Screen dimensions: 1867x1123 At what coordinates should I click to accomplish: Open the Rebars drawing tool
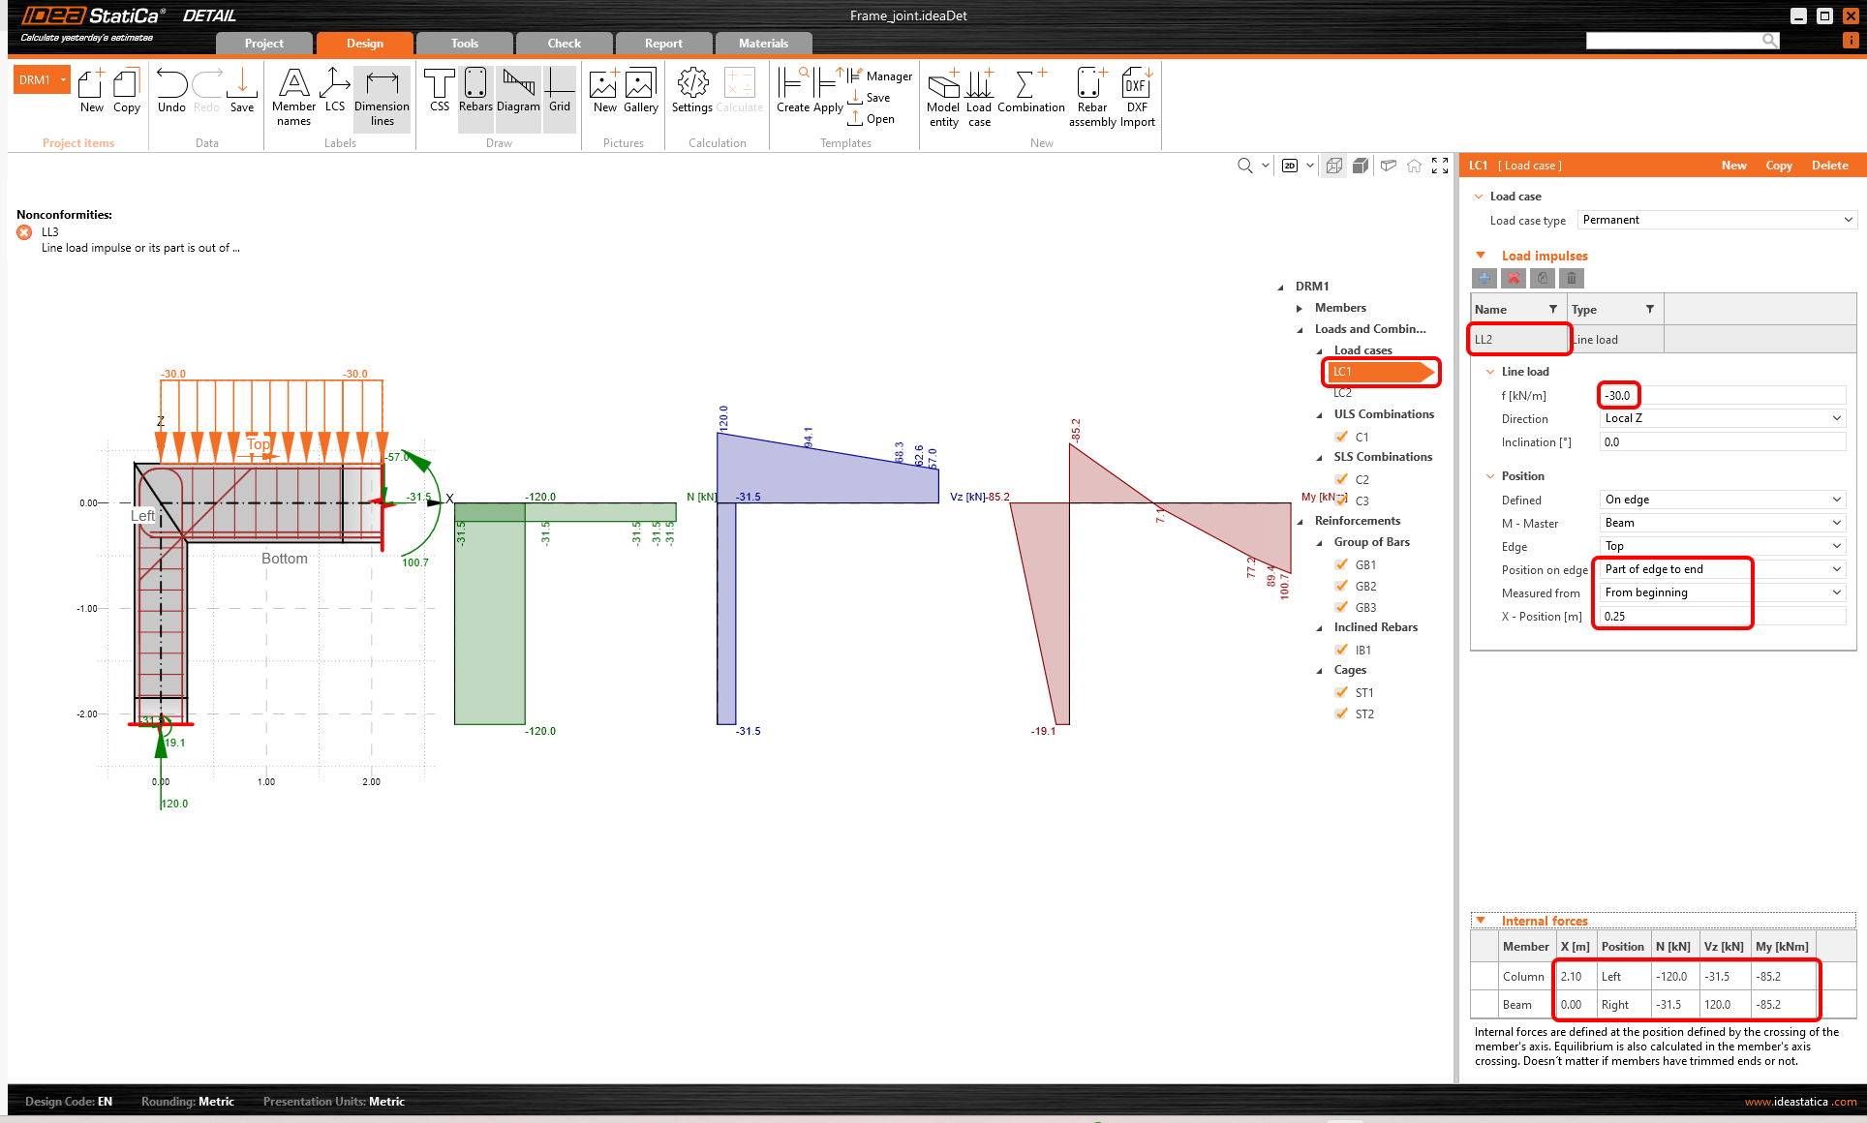click(474, 92)
